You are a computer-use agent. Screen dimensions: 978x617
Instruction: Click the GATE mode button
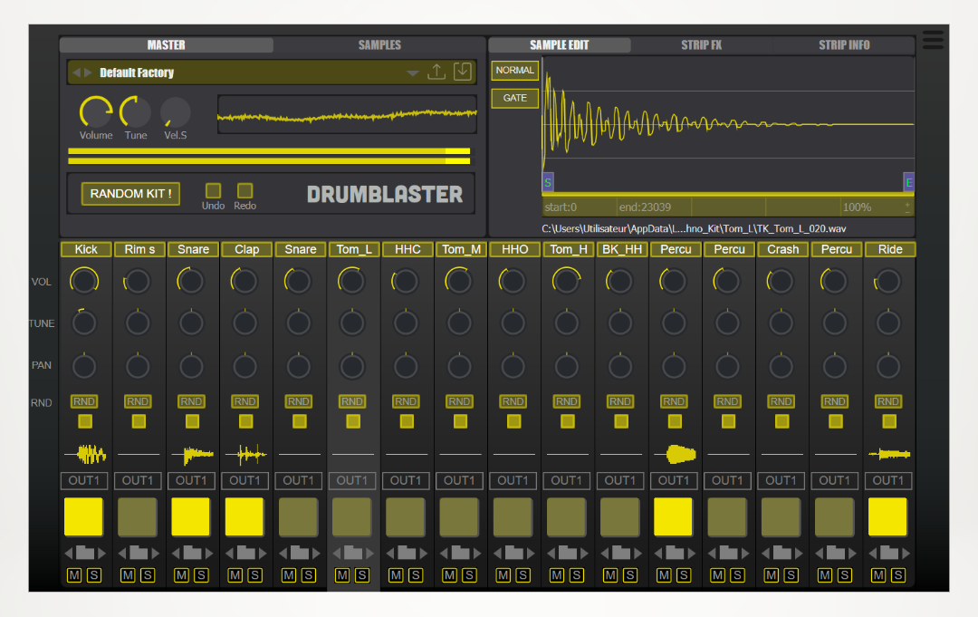pyautogui.click(x=514, y=98)
